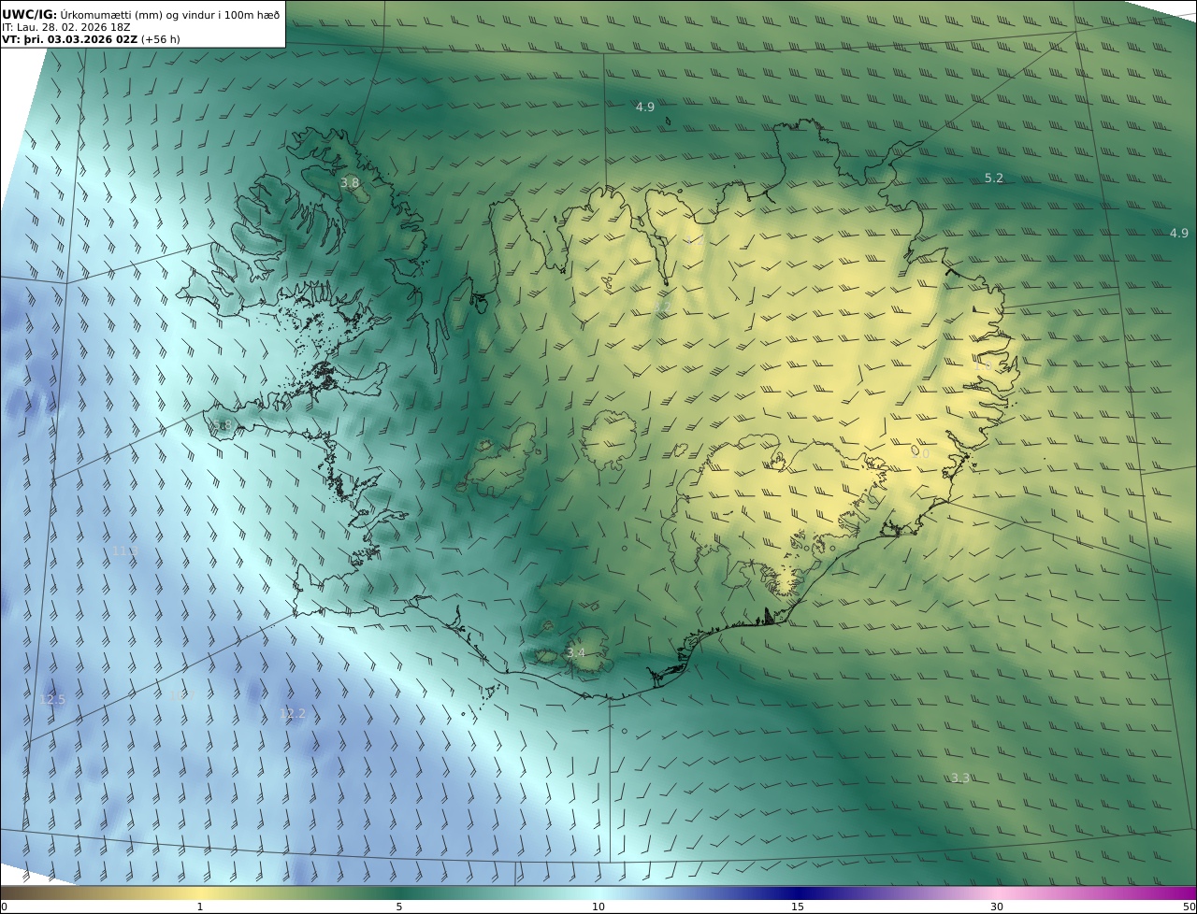
Task: Click the VT valid time line '03.03.2026 02Z (+56 h)'
Action: (91, 39)
